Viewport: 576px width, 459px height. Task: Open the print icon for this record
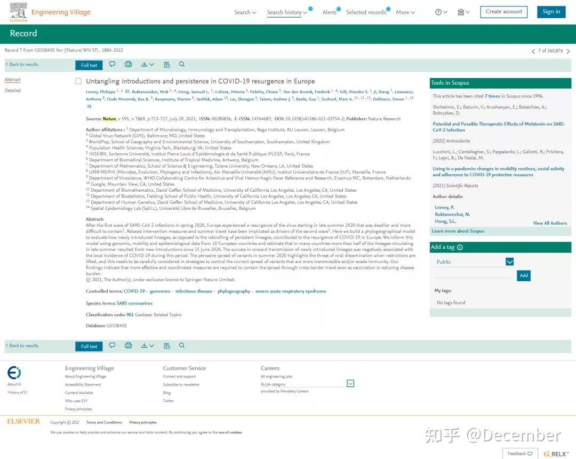tap(128, 64)
